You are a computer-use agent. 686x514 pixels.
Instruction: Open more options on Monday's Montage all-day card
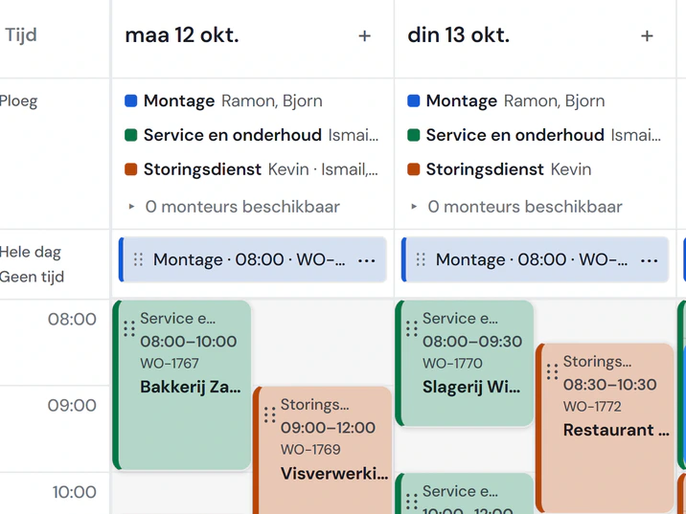coord(367,260)
